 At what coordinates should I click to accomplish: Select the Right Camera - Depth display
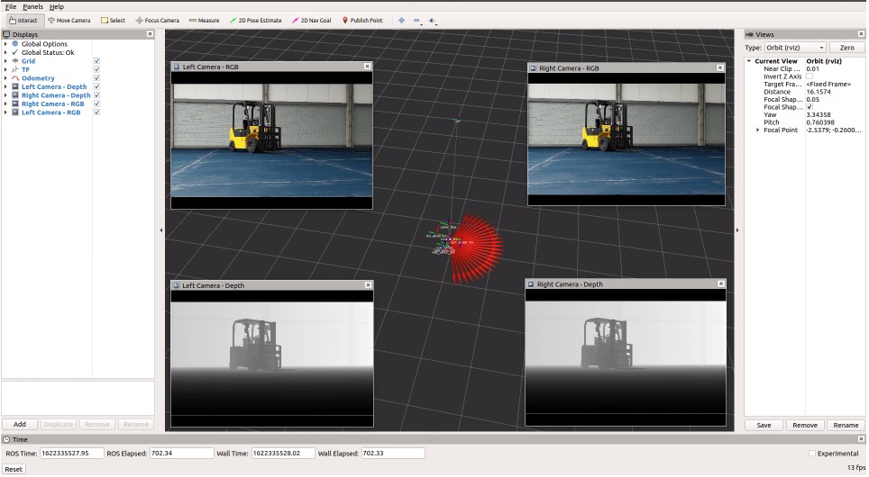56,95
